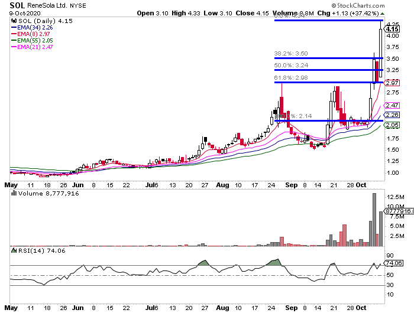The width and height of the screenshot is (414, 313).
Task: Click the 9-Oct-2020 date label
Action: [25, 13]
